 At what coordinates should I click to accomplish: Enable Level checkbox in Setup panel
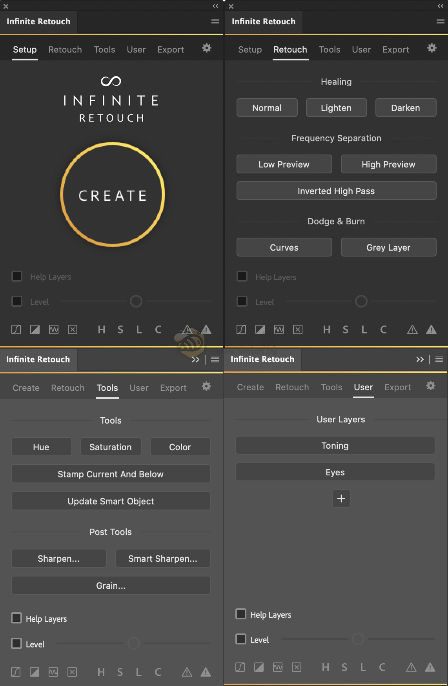tap(17, 301)
